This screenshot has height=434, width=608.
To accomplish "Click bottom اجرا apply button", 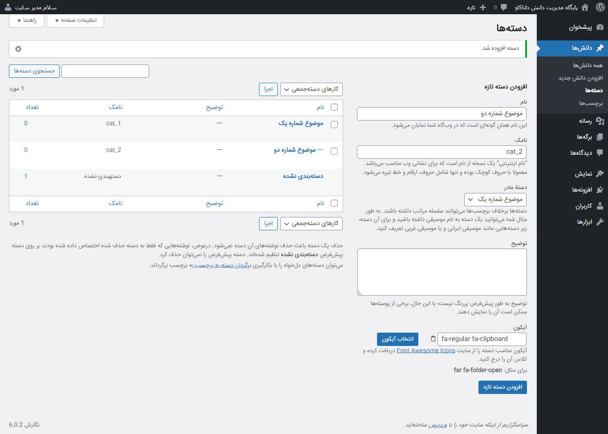I will 268,224.
